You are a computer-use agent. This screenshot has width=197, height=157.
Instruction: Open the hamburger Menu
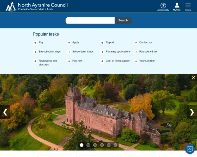(188, 6)
